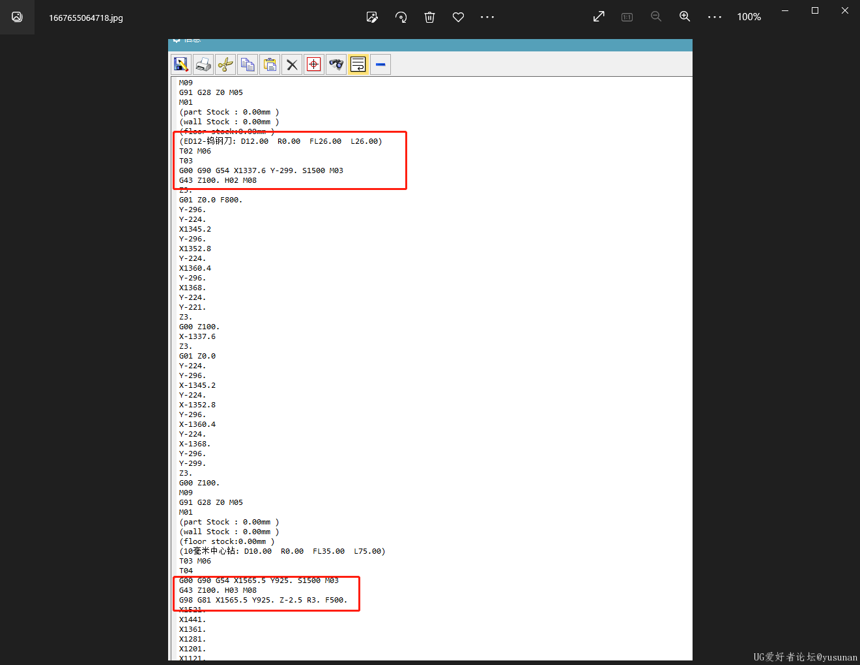The image size is (860, 665).
Task: Select the line 'T02 M06'
Action: tap(195, 151)
